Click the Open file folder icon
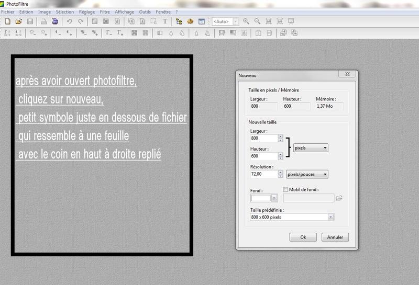 (19, 21)
